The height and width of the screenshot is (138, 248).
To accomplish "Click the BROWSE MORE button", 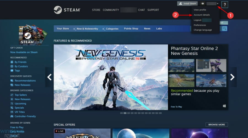I will [217, 124].
